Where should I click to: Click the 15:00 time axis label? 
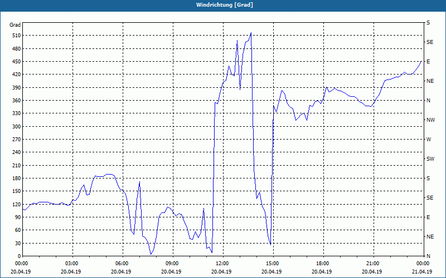(273, 263)
